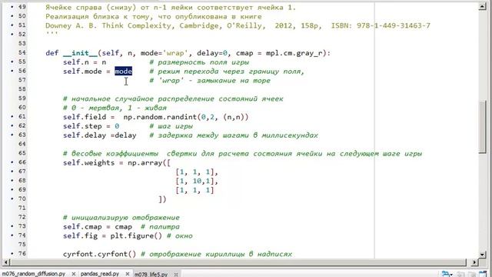Click 'Think Complexity' in the docstring
Image resolution: width=492 pixels, height=277 pixels.
coord(136,25)
